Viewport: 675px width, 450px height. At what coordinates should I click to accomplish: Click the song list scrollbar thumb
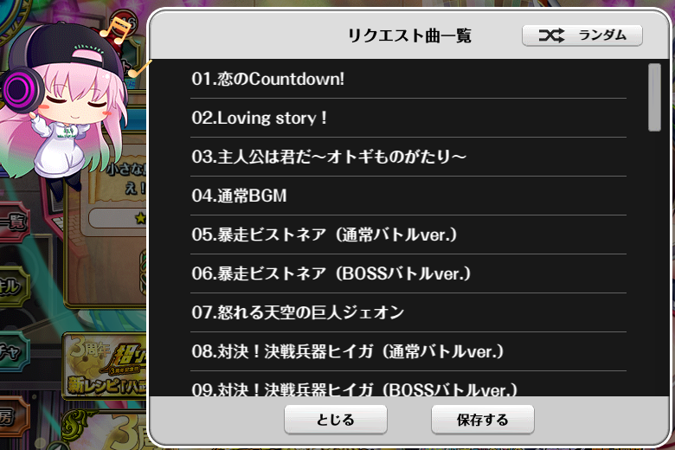[x=654, y=97]
